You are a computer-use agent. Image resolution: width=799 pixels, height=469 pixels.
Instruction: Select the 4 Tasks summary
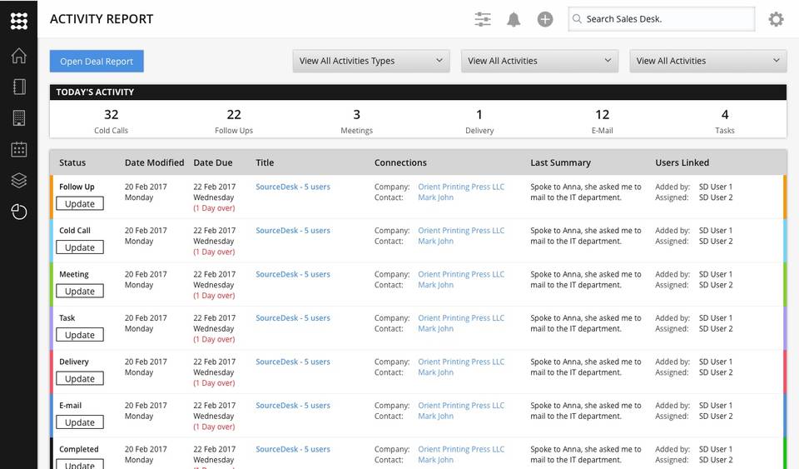click(725, 122)
